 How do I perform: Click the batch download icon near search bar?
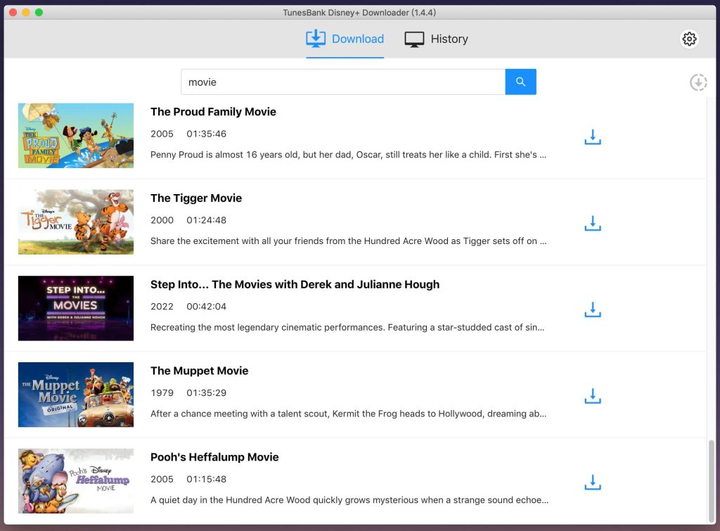point(698,82)
